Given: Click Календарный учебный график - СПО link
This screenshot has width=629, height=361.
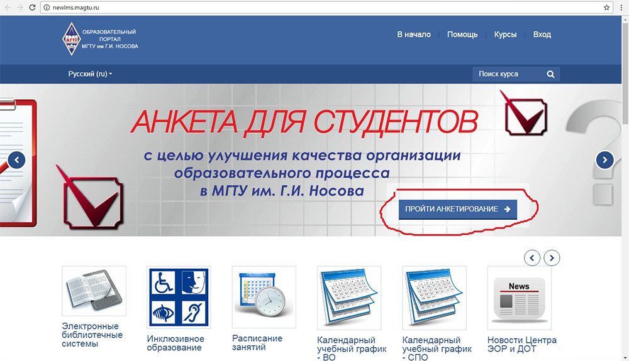Looking at the screenshot, I should pos(437,348).
